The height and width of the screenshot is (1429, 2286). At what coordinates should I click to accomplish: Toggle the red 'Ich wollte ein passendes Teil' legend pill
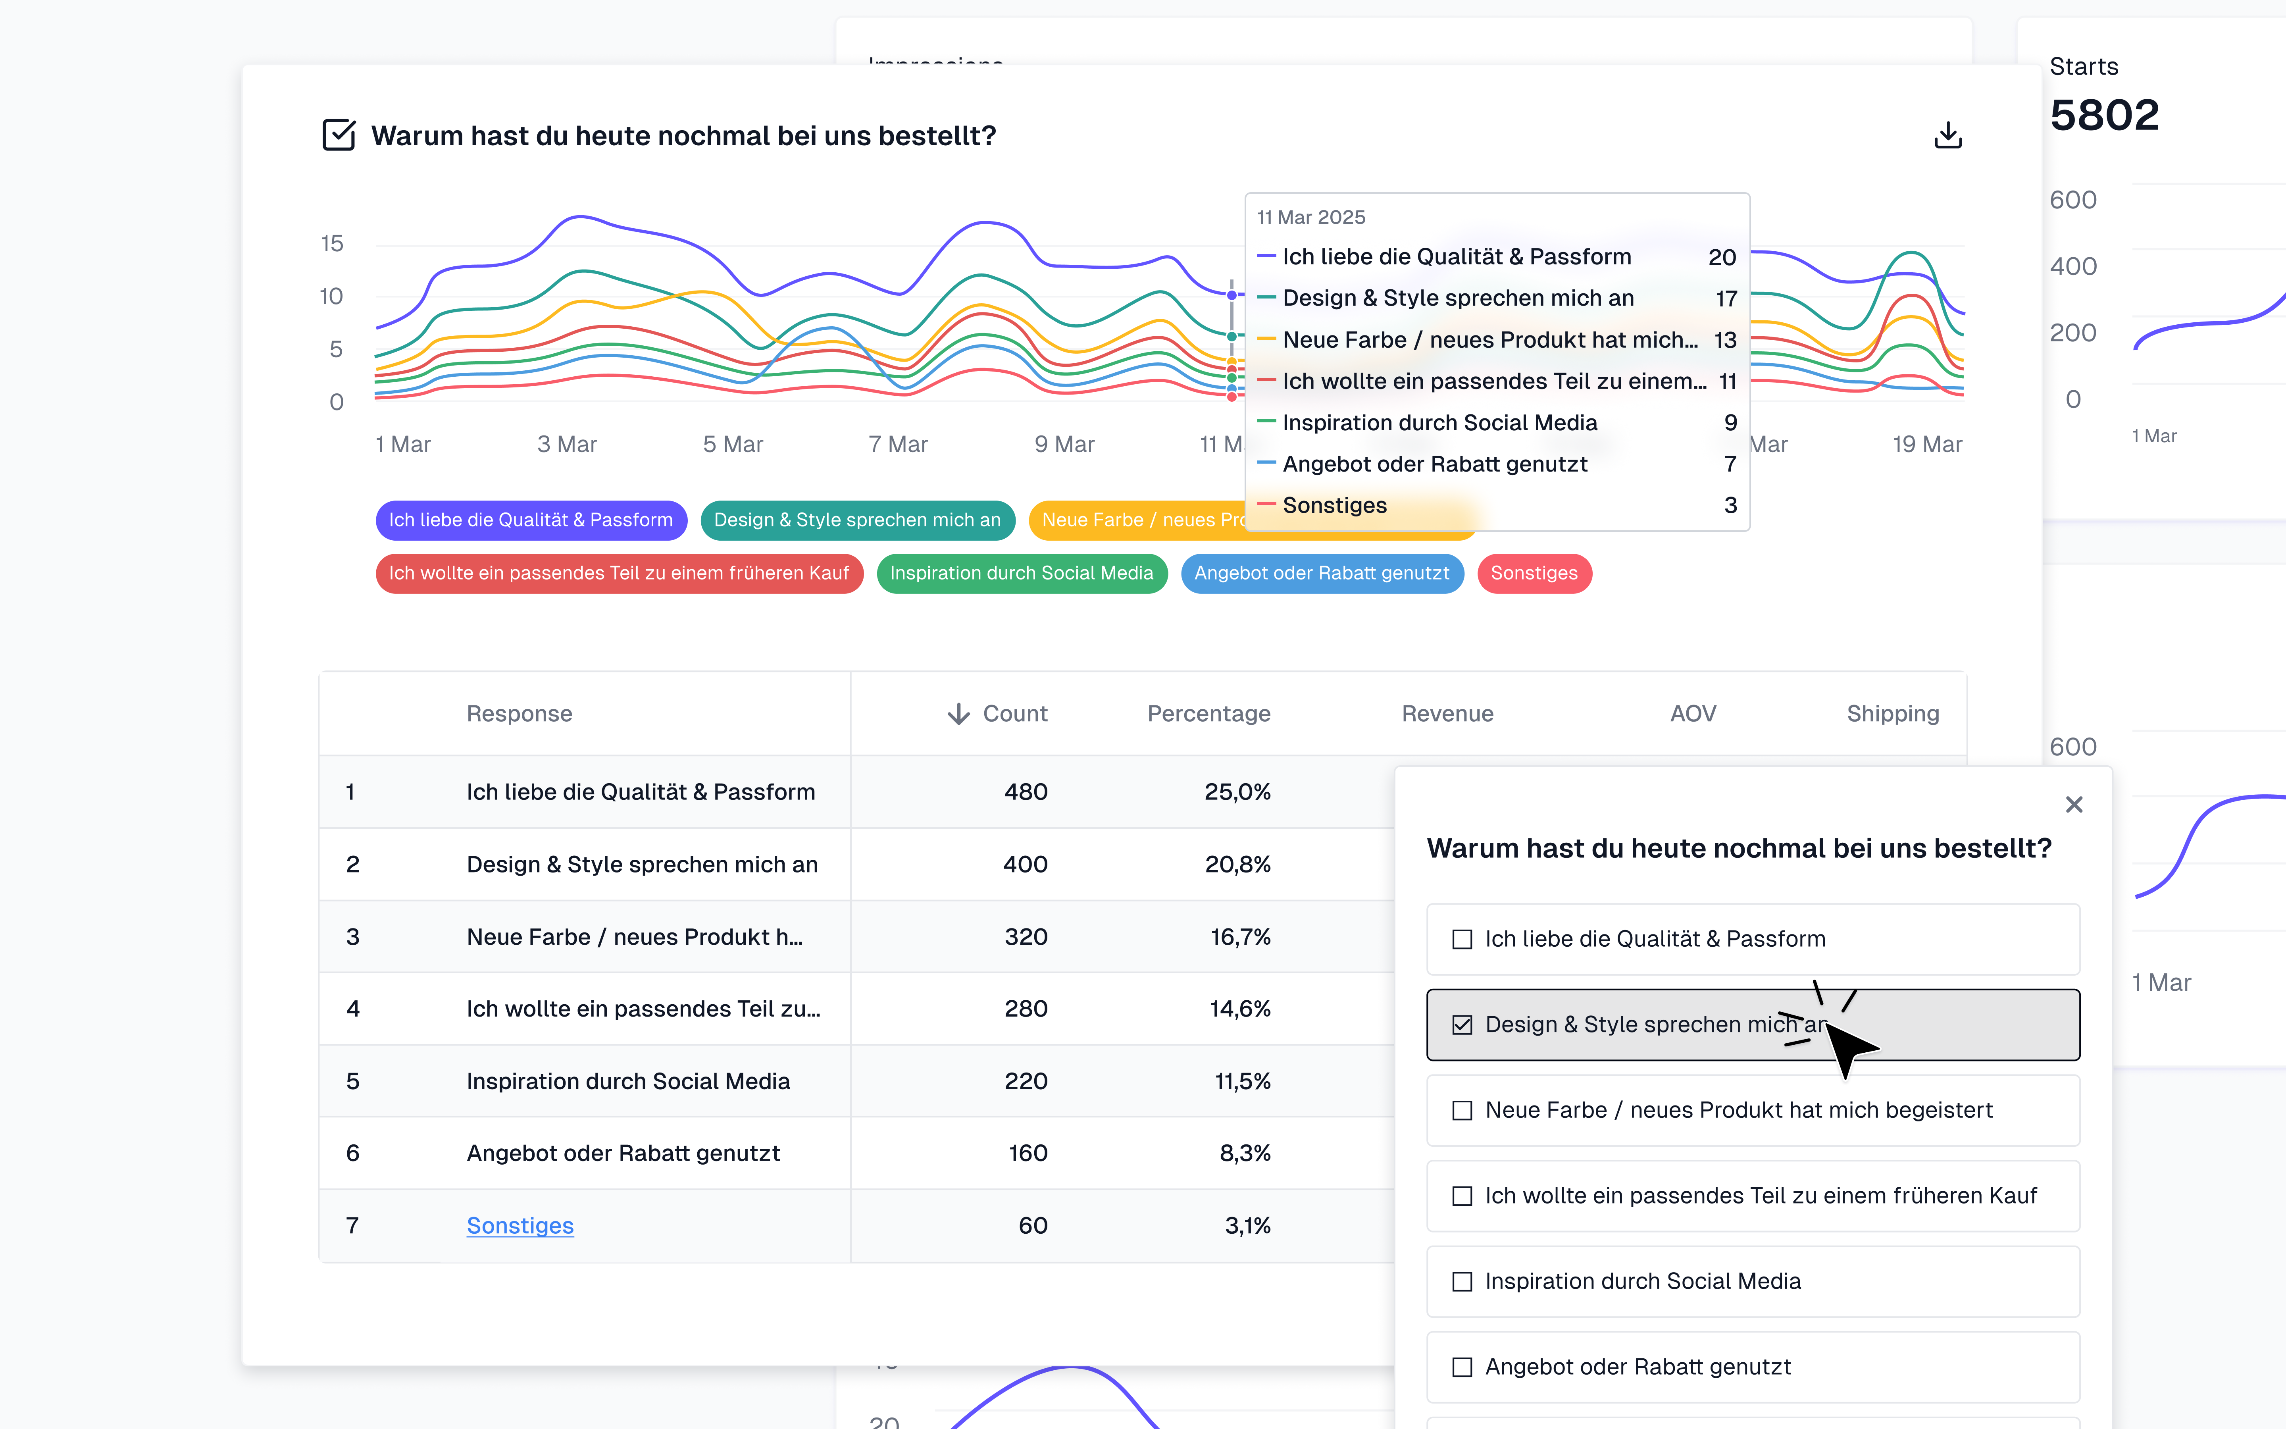click(619, 574)
